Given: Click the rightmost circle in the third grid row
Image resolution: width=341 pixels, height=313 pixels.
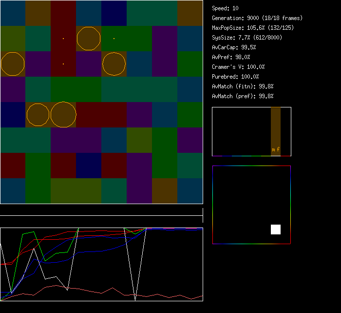Looking at the screenshot, I should pos(114,64).
